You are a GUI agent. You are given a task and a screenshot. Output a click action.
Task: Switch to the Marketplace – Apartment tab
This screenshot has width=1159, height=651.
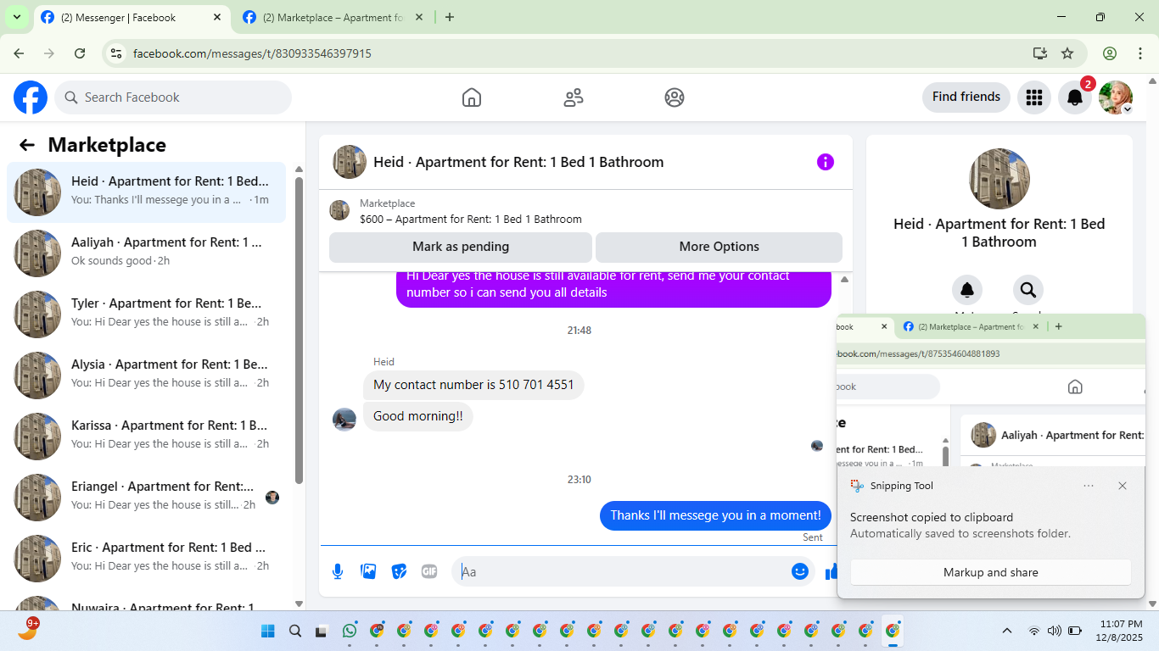click(x=333, y=17)
